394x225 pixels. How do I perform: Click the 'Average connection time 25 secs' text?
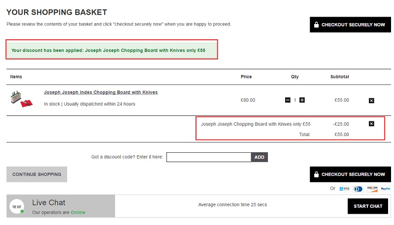click(232, 205)
